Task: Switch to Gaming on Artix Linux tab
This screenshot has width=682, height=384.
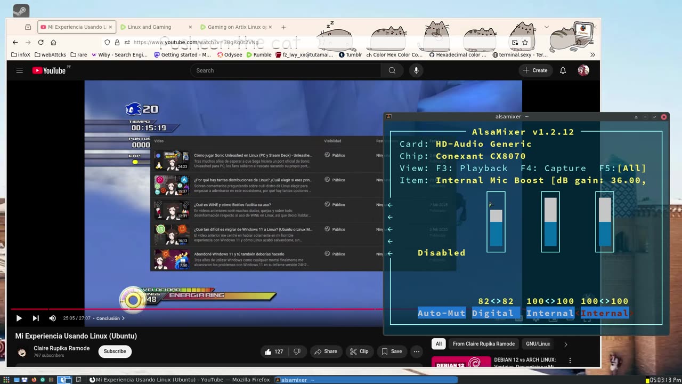Action: tap(236, 27)
